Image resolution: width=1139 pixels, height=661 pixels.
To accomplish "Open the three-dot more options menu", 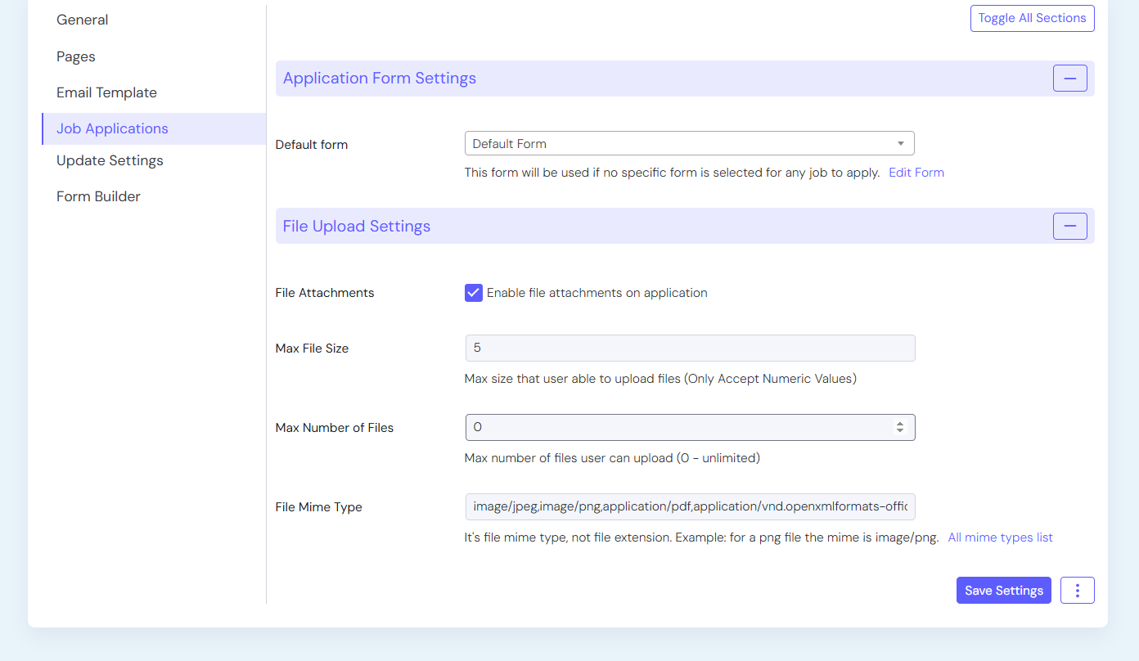I will tap(1077, 591).
